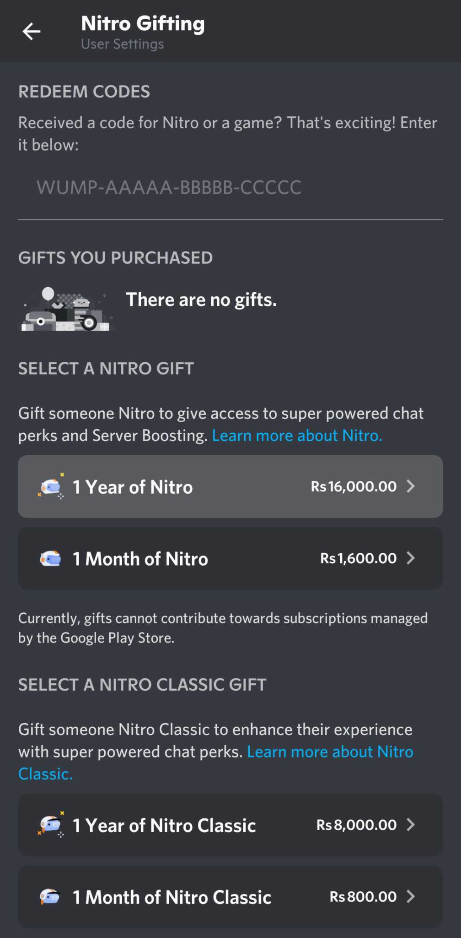Click the User Settings subtitle
Screen dimensions: 461x938
coord(122,44)
